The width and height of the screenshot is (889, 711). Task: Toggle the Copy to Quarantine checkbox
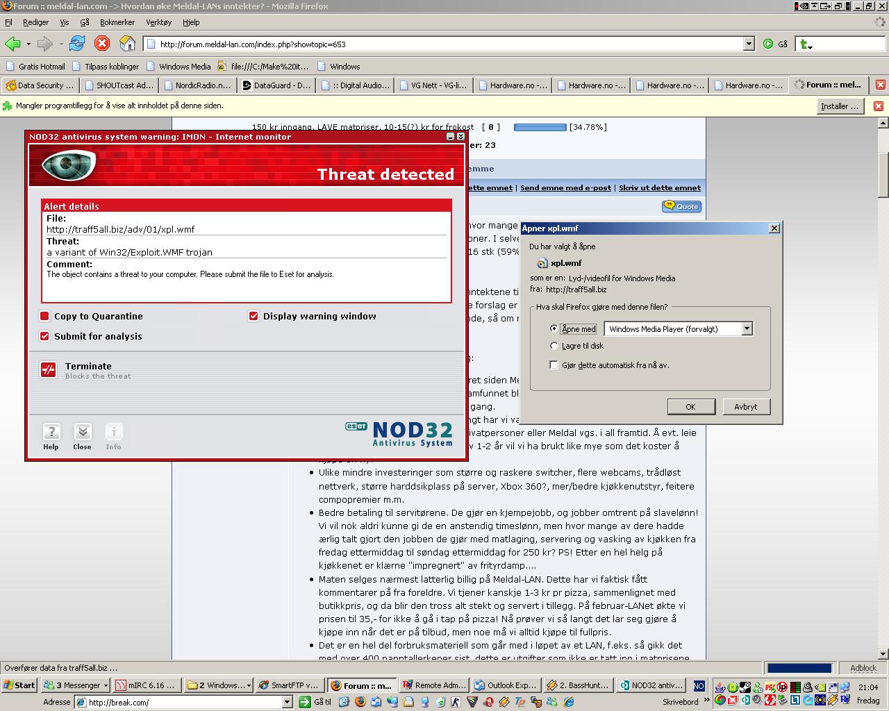pos(44,316)
